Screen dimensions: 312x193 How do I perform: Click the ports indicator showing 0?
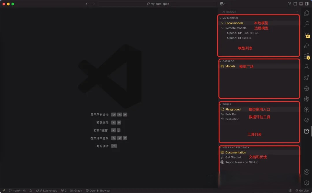(x=64, y=190)
